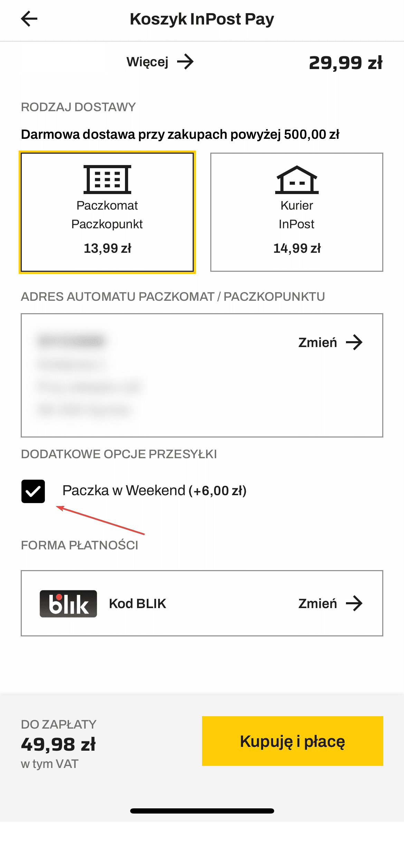This screenshot has width=404, height=846.
Task: Tap Kod BLIK payment label
Action: pos(137,604)
